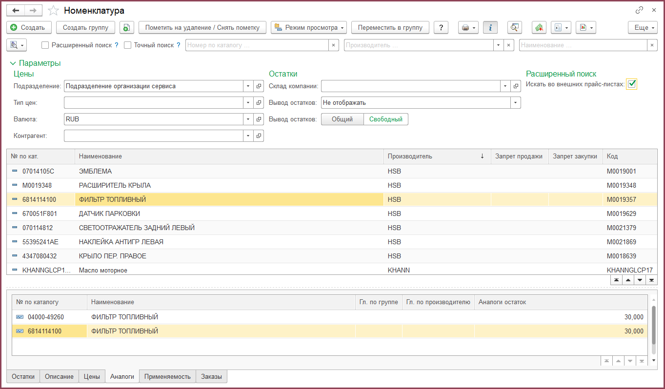Go back with the left arrow button
Viewport: 665px width, 389px height.
16,10
